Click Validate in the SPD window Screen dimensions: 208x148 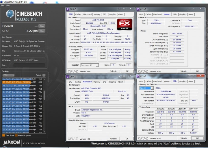point(184,138)
